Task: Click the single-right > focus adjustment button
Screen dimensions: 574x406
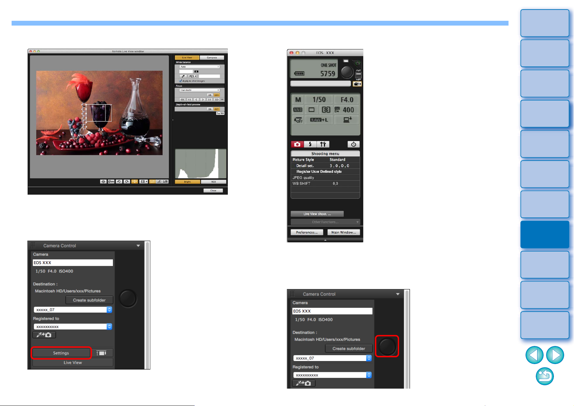Action: click(x=203, y=100)
